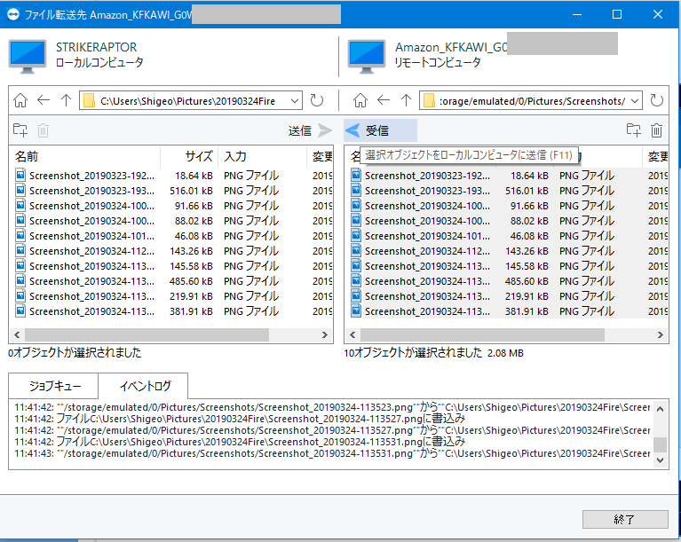Select local file sized 381.91 kB
The image size is (681, 542).
coord(171,311)
